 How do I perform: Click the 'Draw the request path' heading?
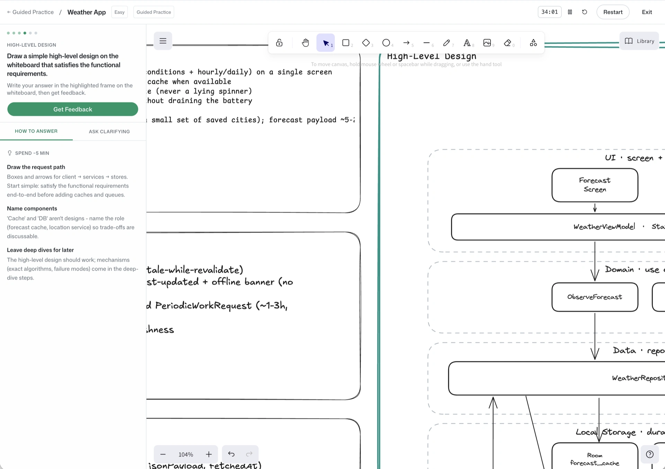36,167
